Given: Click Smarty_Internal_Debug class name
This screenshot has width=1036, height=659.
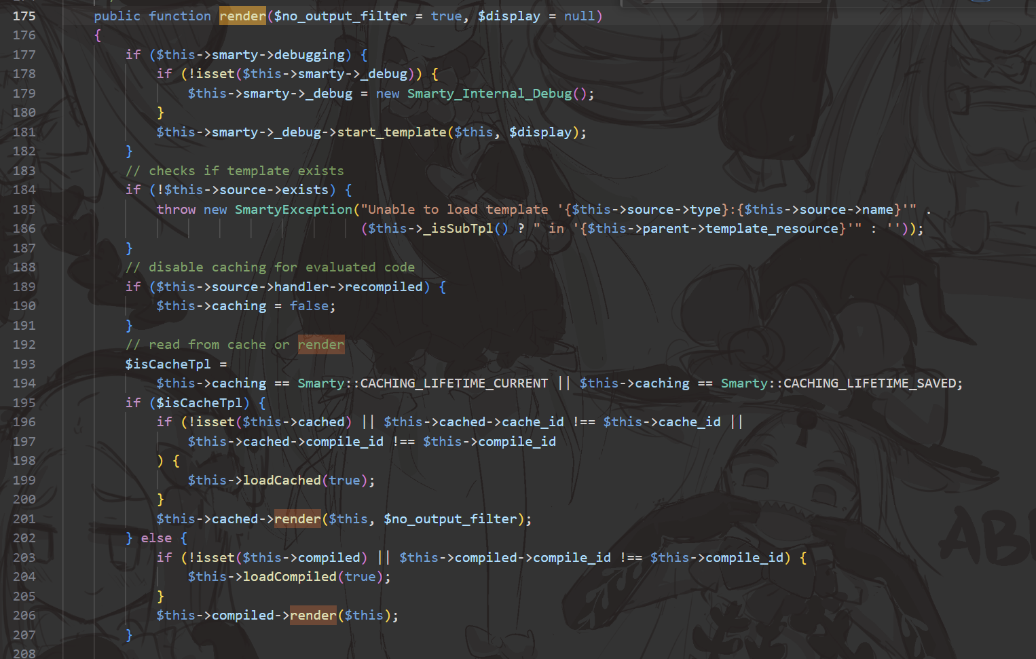Looking at the screenshot, I should pyautogui.click(x=489, y=93).
